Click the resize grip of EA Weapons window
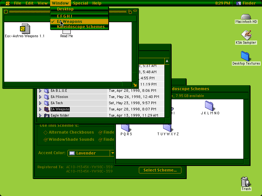This screenshot has width=262, height=196. (x=135, y=85)
